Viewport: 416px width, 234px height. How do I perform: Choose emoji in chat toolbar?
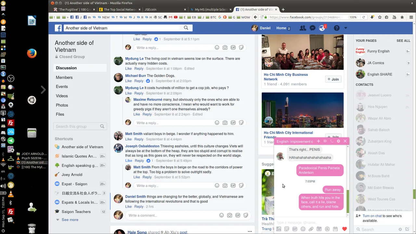point(303,229)
